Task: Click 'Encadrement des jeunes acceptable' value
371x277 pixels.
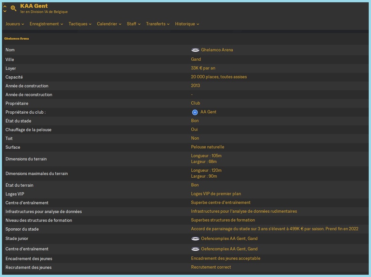Action: [x=226, y=258]
